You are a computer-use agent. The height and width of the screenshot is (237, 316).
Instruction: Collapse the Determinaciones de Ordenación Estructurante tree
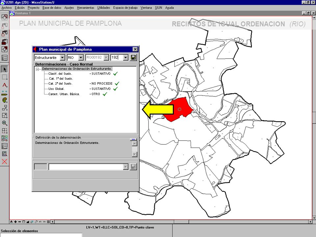37,69
